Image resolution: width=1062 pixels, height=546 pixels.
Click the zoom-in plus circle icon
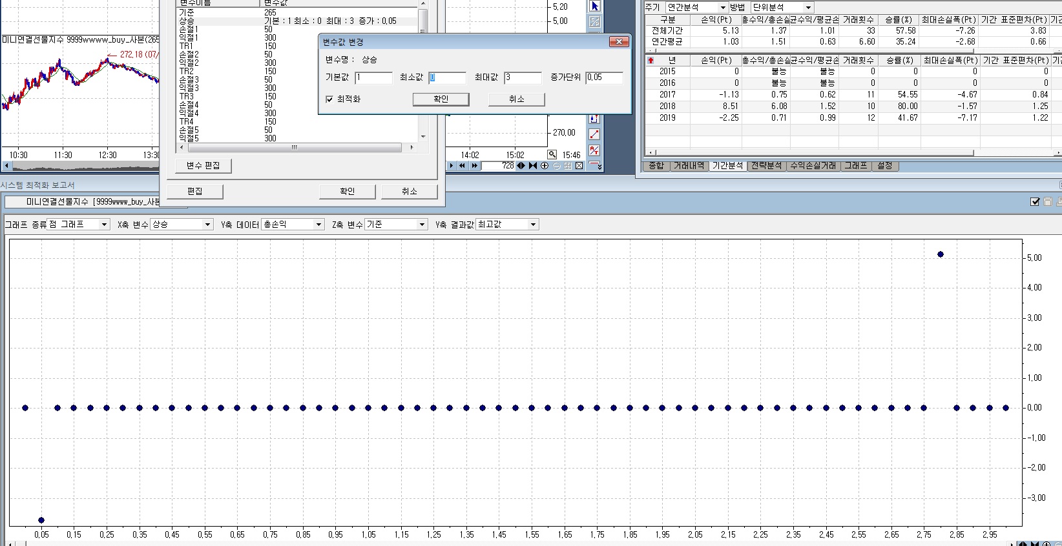coord(545,166)
